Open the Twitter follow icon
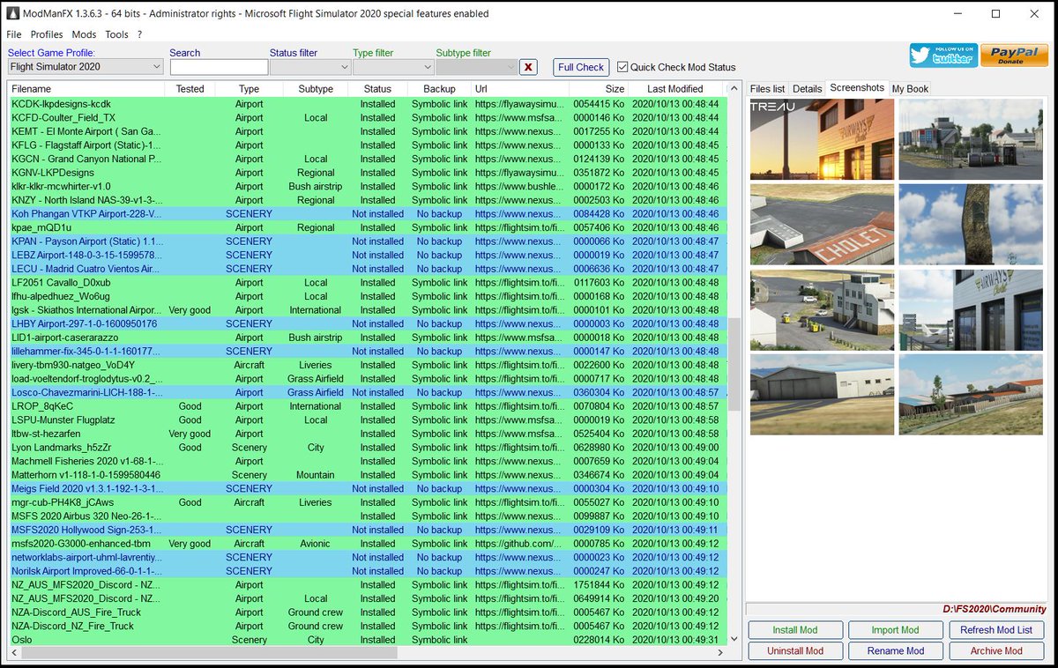1058x668 pixels. (x=943, y=56)
